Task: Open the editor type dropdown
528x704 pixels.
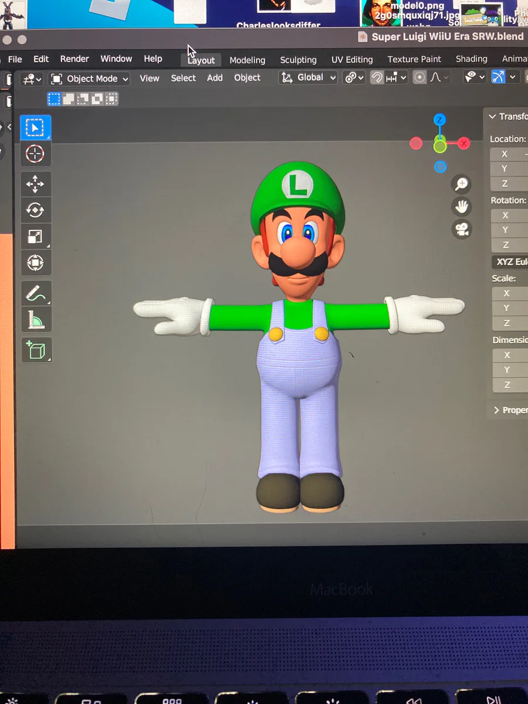Action: pyautogui.click(x=31, y=79)
